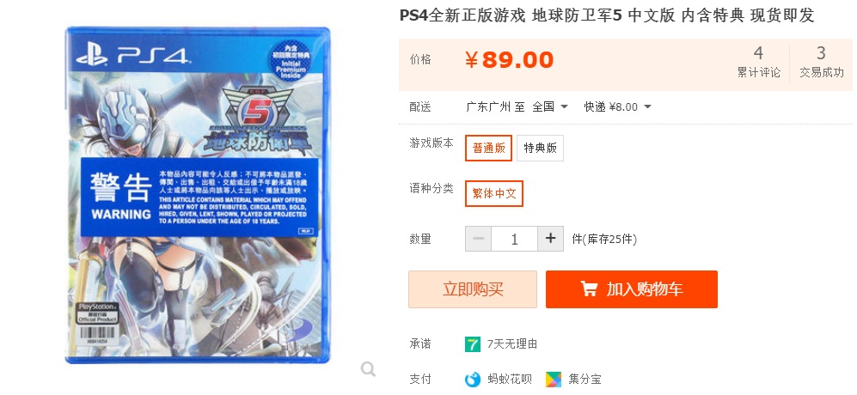Open the 快递 ¥8.00 shipping dropdown

pos(618,106)
